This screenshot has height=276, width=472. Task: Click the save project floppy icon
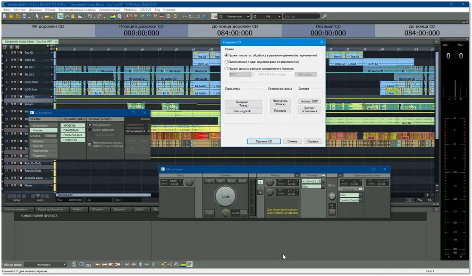click(25, 16)
